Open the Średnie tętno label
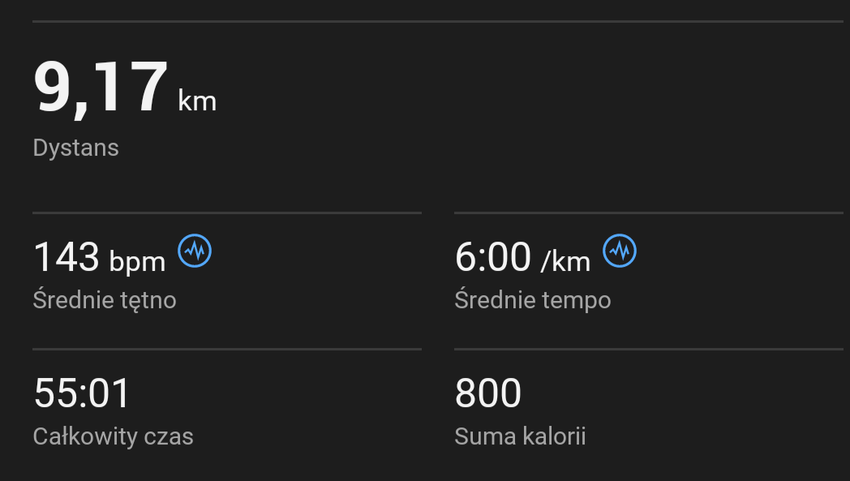The image size is (850, 481). (x=105, y=300)
